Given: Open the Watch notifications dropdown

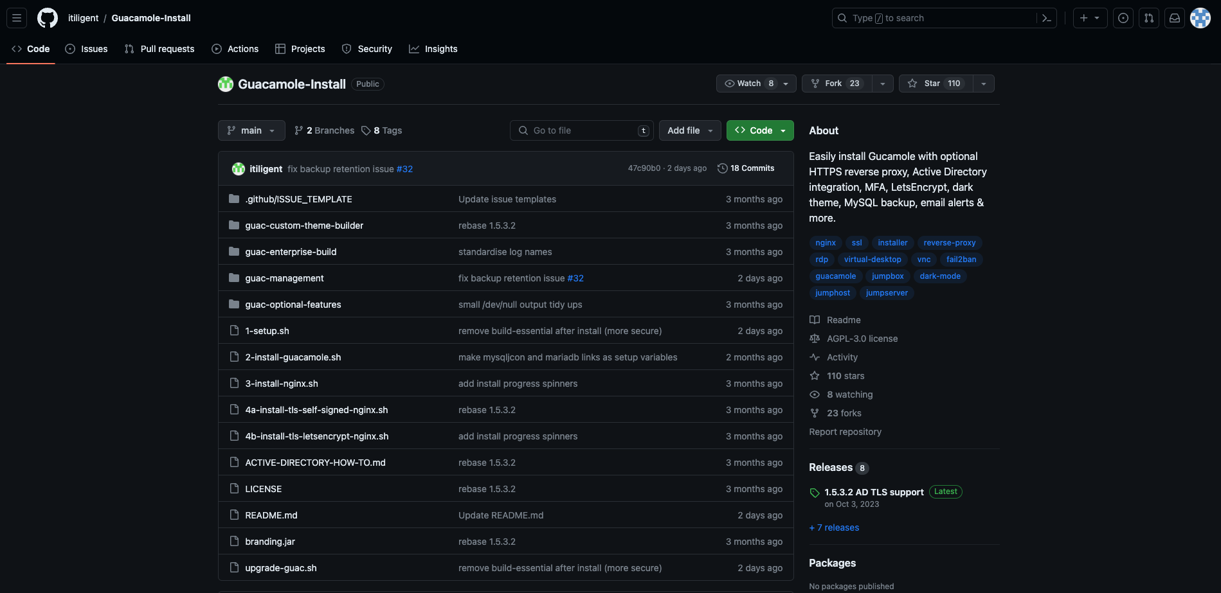Looking at the screenshot, I should pos(756,84).
